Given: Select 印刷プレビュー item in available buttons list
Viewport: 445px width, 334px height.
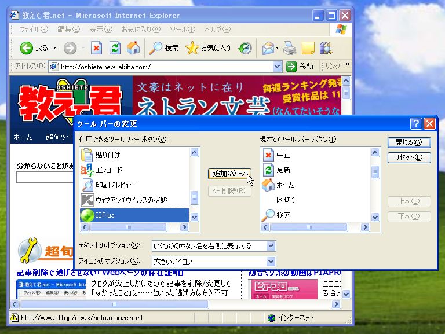Looking at the screenshot, I should pyautogui.click(x=135, y=185).
